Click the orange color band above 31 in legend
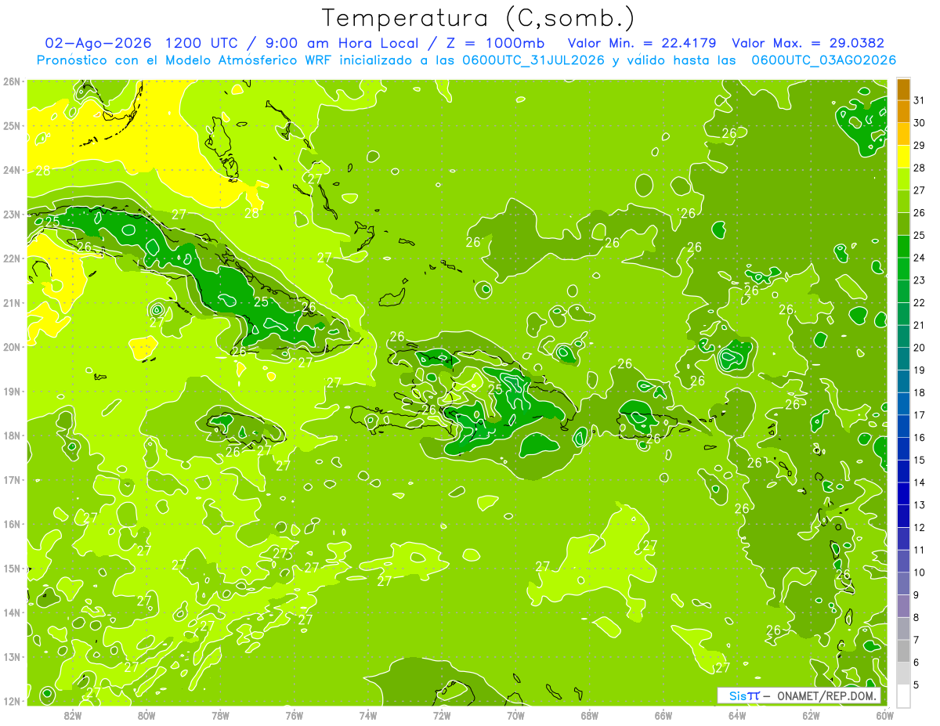The height and width of the screenshot is (726, 940). coord(904,88)
